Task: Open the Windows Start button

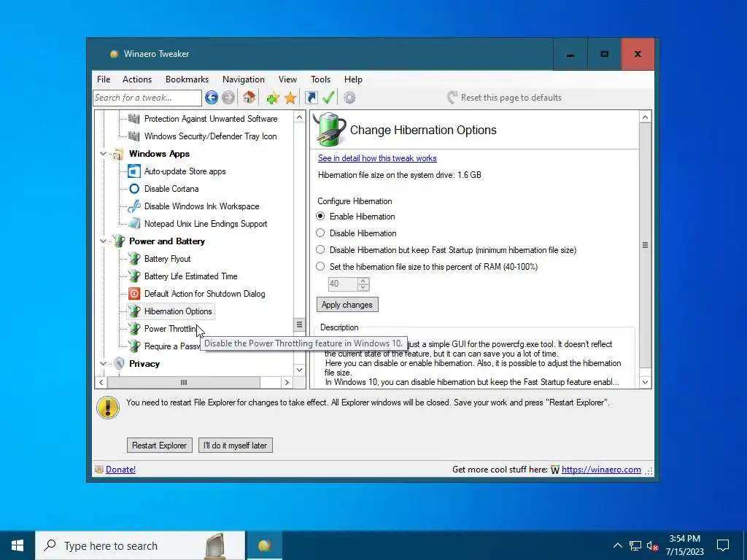Action: (x=18, y=545)
